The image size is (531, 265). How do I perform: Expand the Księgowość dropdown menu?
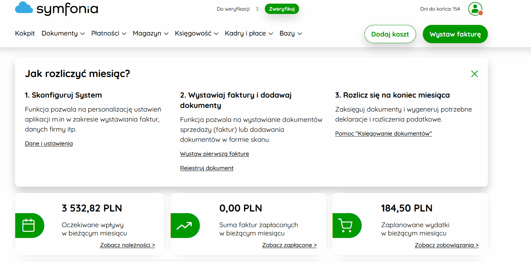tap(196, 33)
